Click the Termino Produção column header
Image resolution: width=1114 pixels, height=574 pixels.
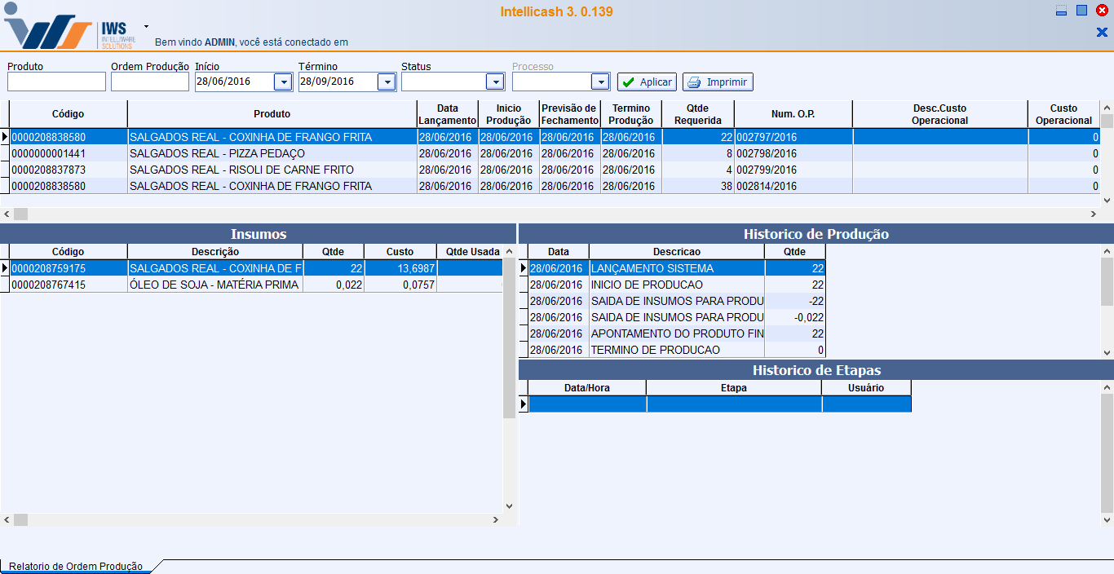[x=631, y=114]
